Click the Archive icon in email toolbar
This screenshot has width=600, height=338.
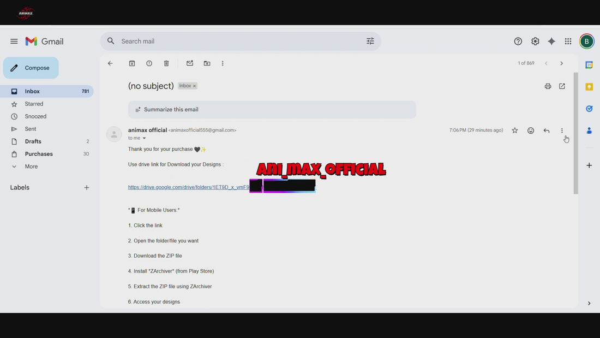point(132,63)
